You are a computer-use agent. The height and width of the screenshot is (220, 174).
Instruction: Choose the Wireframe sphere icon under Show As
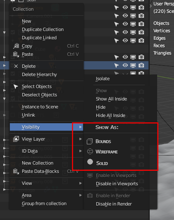coord(90,151)
